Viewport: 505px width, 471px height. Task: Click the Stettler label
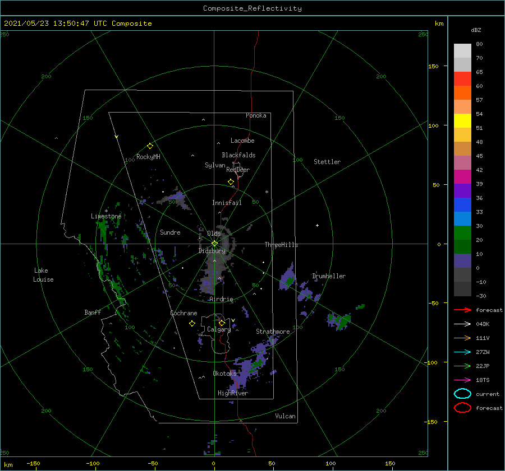[327, 162]
